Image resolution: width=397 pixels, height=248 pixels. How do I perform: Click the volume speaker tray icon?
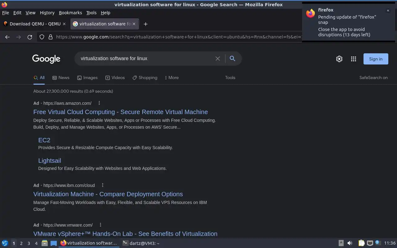(x=350, y=243)
